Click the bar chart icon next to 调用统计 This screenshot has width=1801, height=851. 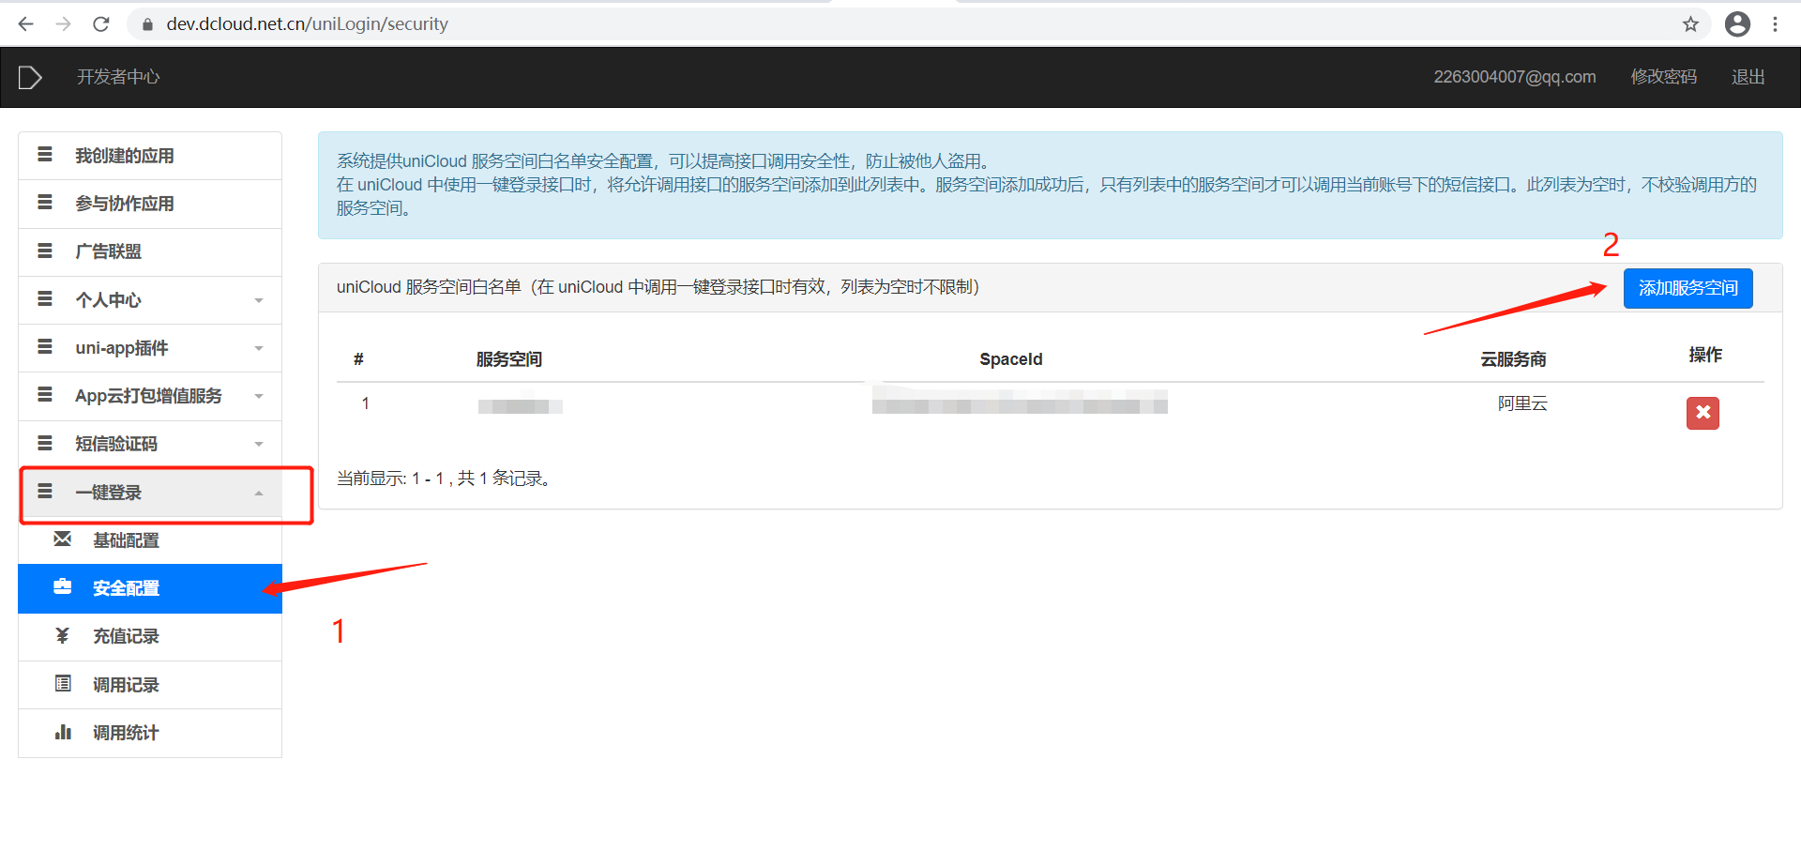[x=62, y=733]
